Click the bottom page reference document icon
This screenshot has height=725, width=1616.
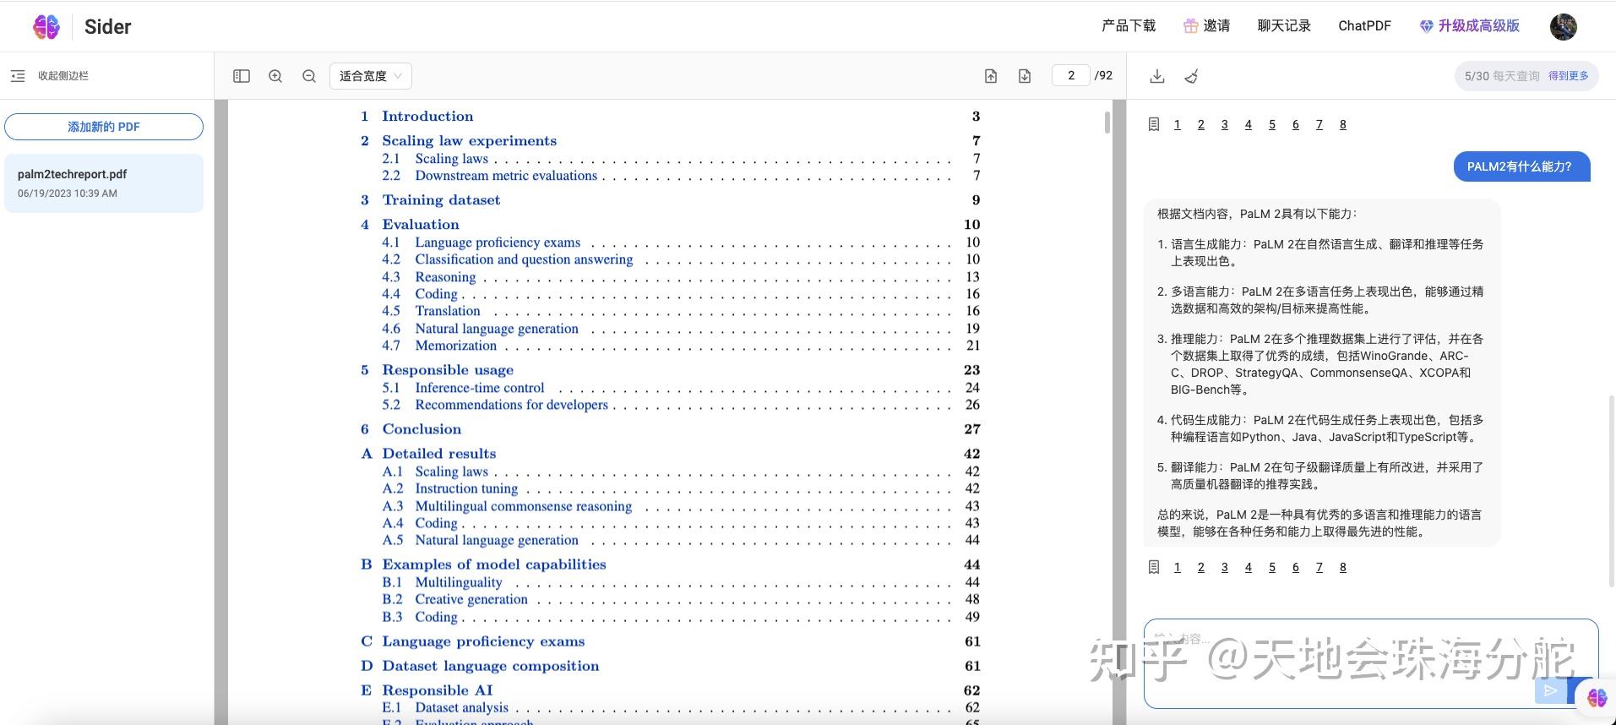[1154, 568]
